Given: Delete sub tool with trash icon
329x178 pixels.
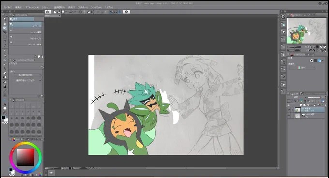Looking at the screenshot, I should pos(42,57).
